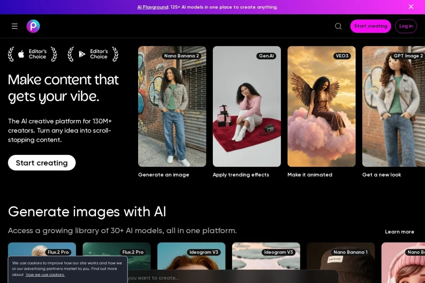Click the pink beanie character thumbnail

click(x=403, y=262)
